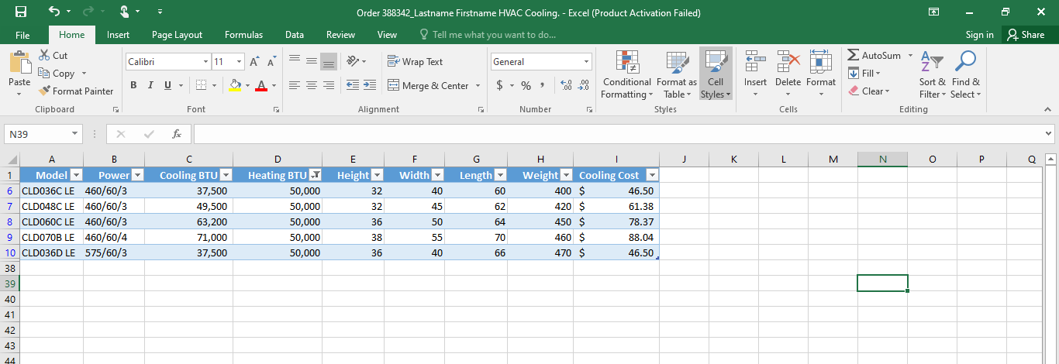The width and height of the screenshot is (1059, 364).
Task: Click the Share button
Action: [x=1025, y=35]
